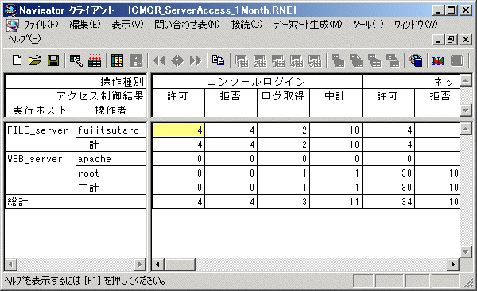Select the WEB_server row label
This screenshot has height=291, width=477.
click(x=41, y=173)
